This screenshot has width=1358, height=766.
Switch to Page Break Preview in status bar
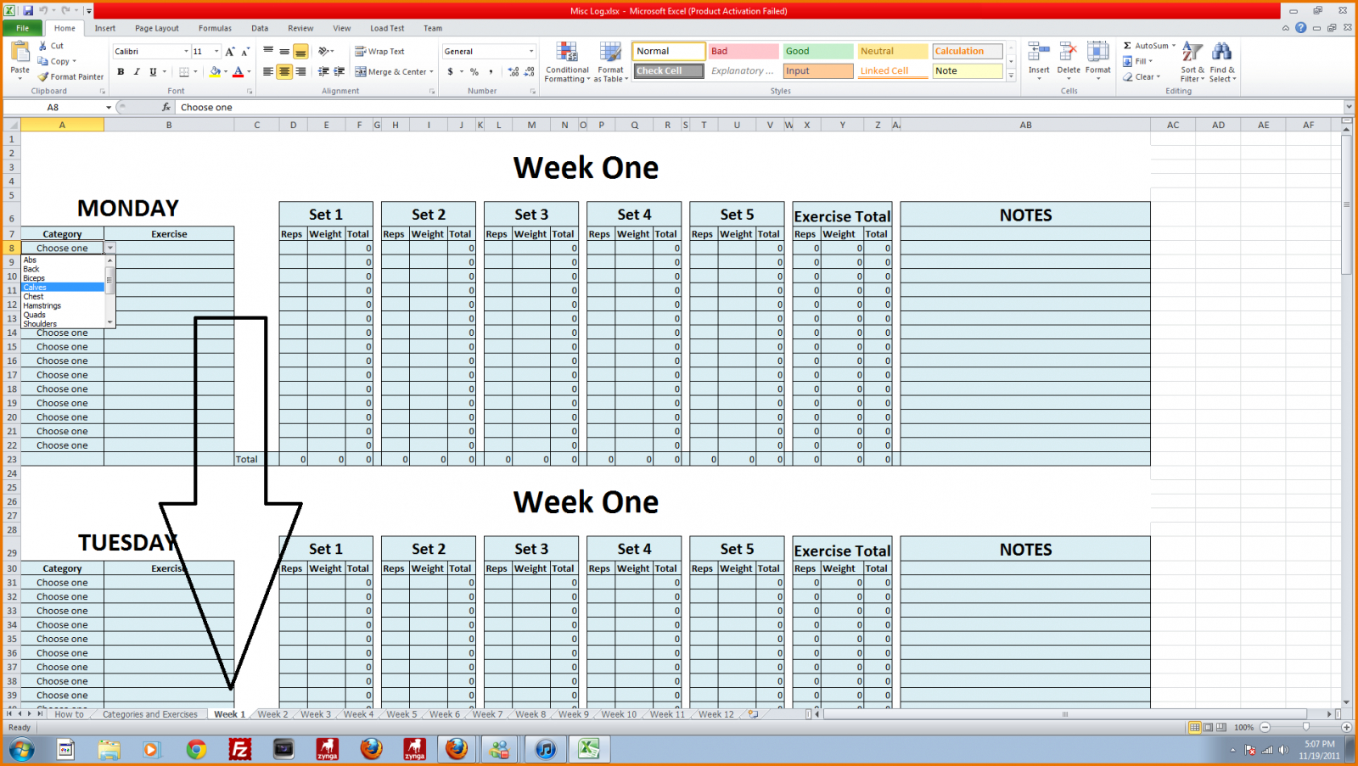click(1221, 728)
